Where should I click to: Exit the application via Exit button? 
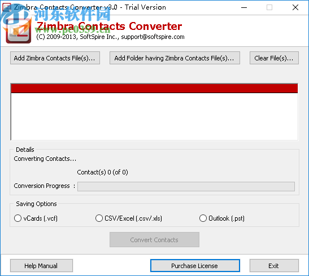click(274, 266)
